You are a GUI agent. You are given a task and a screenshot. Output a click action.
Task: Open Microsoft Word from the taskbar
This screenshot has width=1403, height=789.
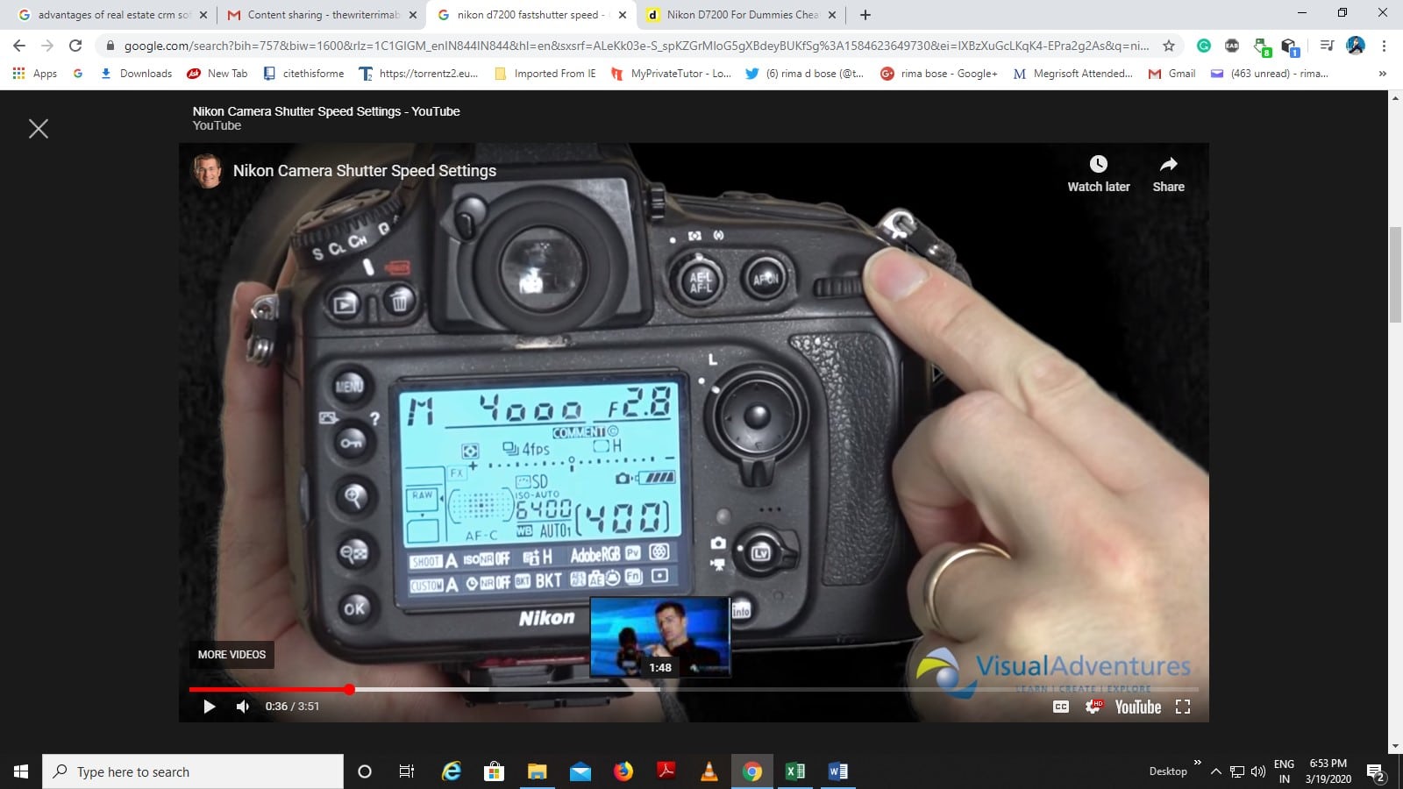pos(837,771)
